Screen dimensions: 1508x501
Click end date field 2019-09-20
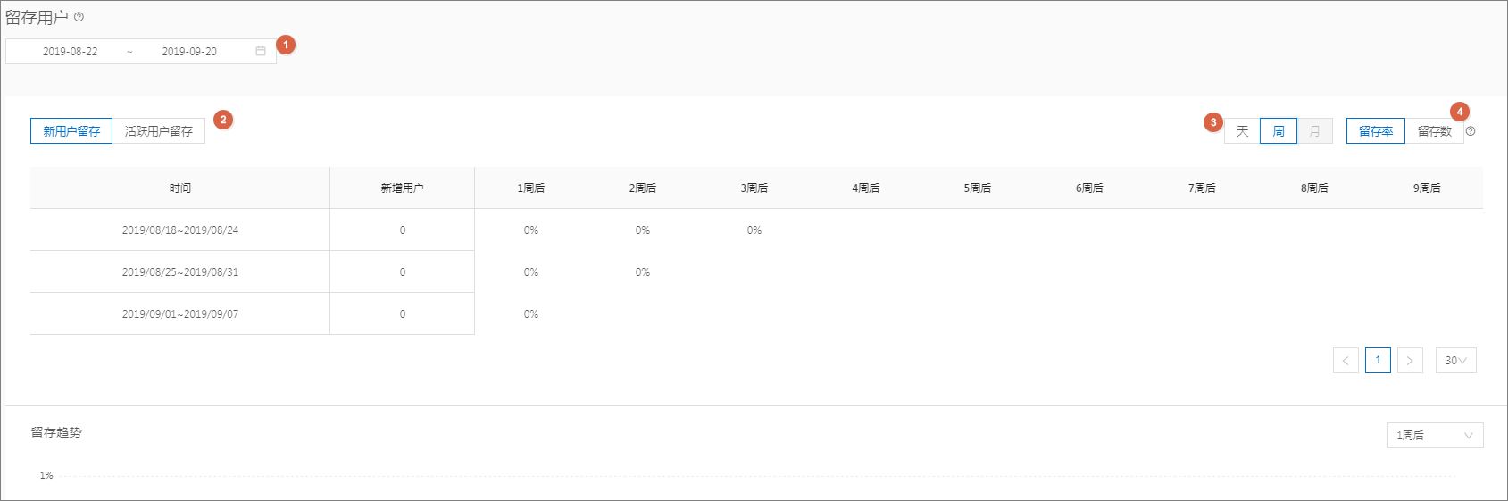click(189, 52)
